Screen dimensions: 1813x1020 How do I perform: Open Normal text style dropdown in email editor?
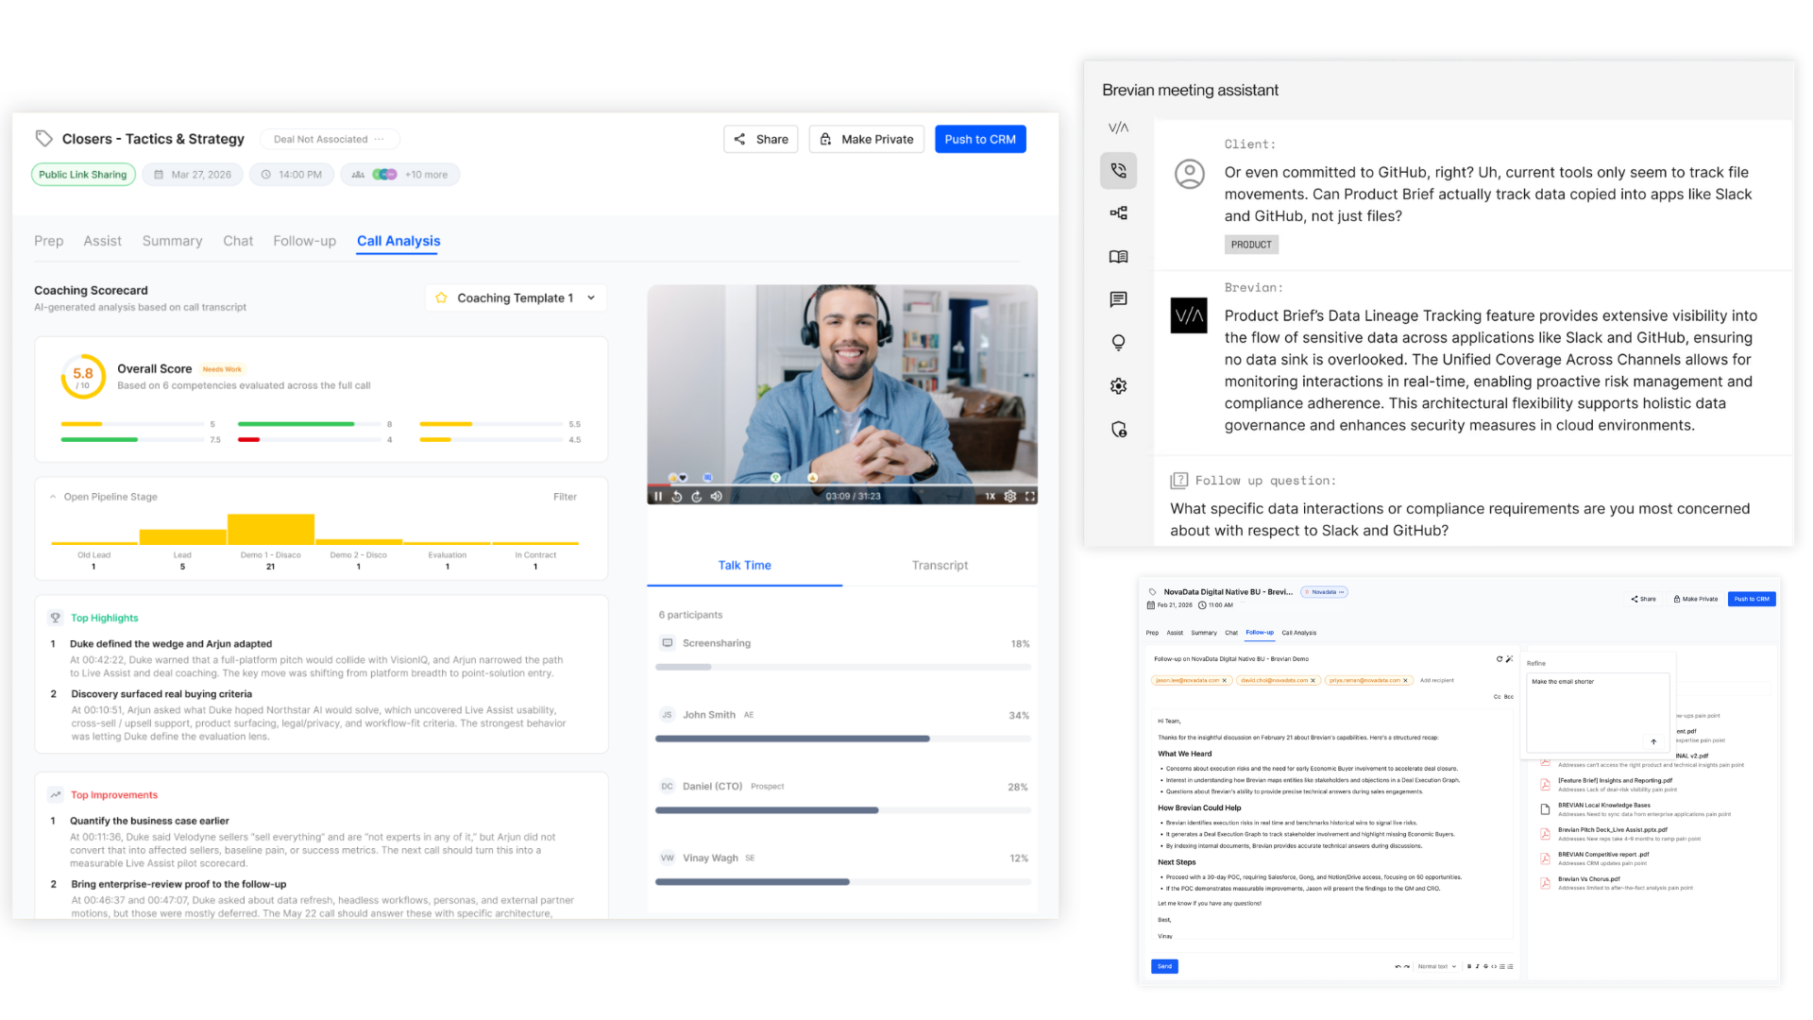click(x=1436, y=966)
